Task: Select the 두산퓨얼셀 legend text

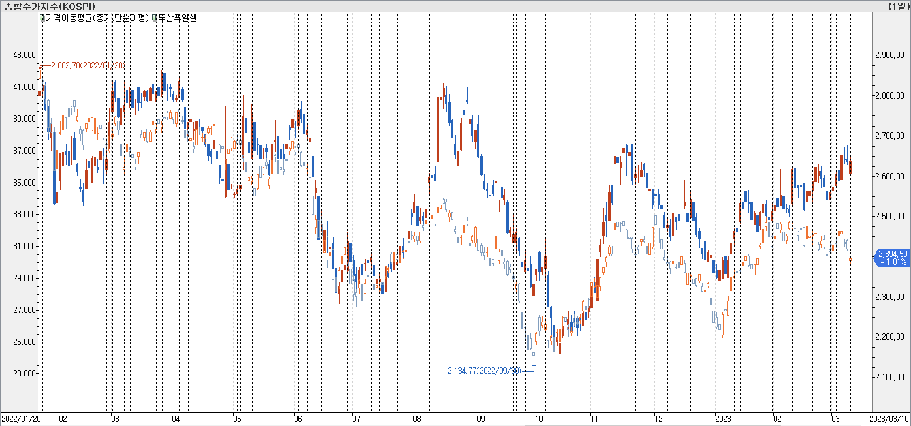Action: pyautogui.click(x=177, y=18)
